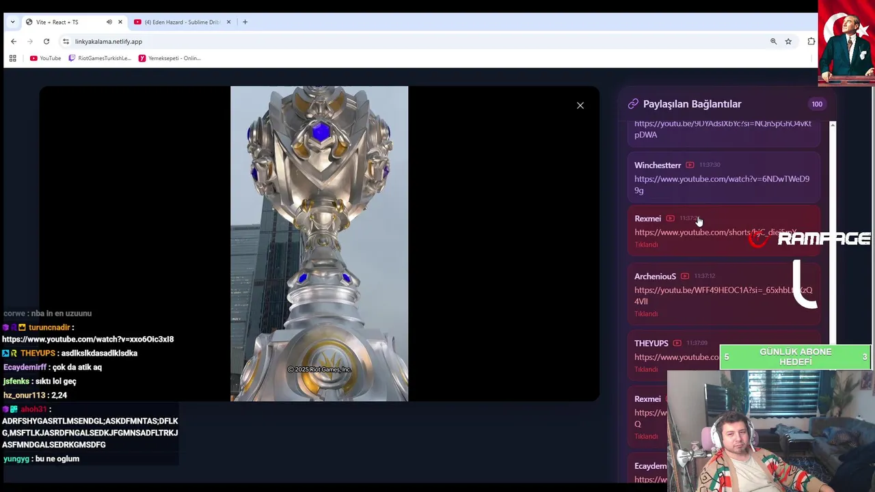Open turuncnadir's YouTube link in chat overlay
Image resolution: width=875 pixels, height=492 pixels.
click(87, 339)
